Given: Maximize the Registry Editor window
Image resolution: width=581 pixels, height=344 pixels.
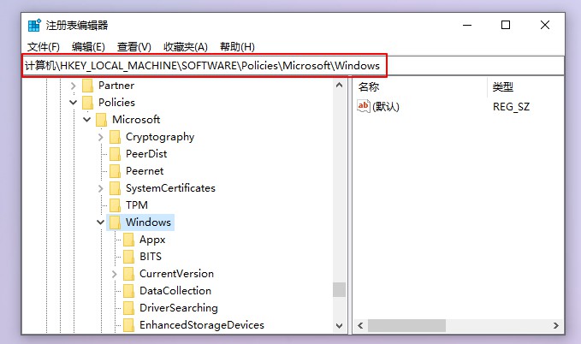Looking at the screenshot, I should [506, 25].
